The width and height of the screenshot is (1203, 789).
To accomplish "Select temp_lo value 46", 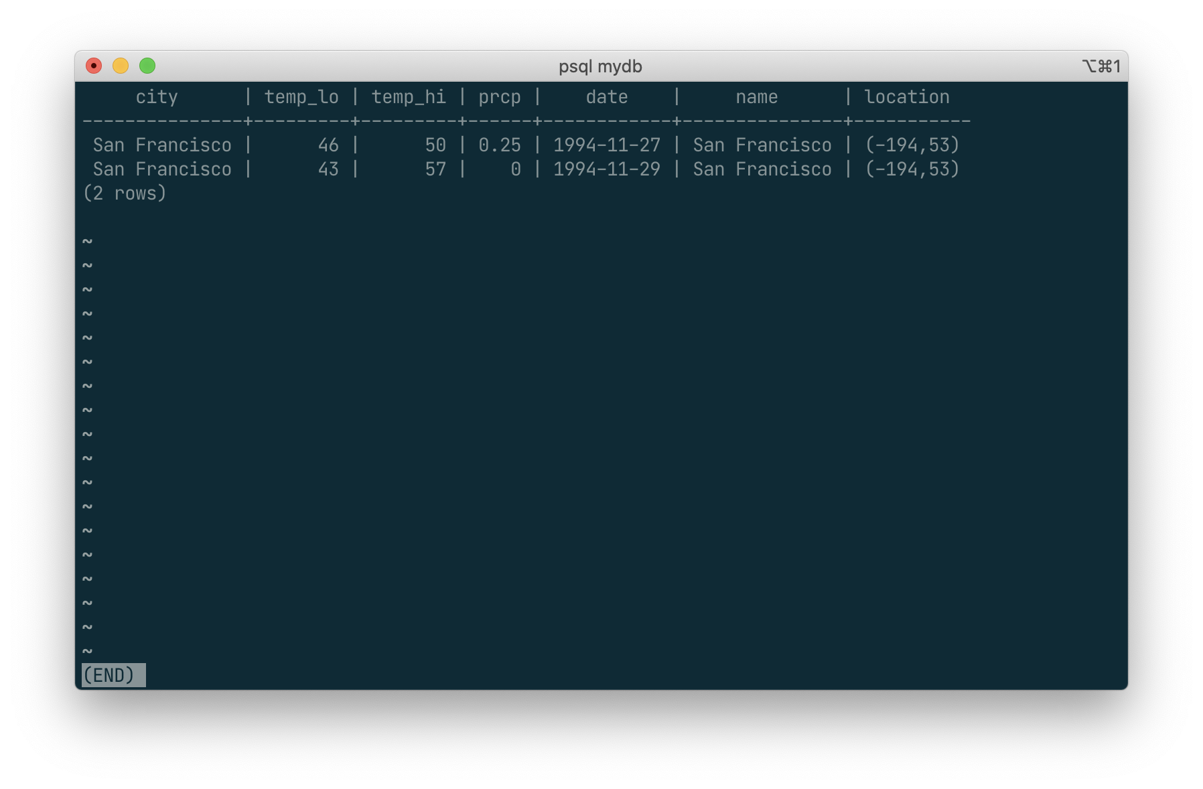I will point(328,145).
